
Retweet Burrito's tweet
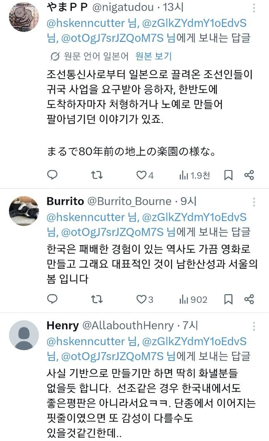point(97,299)
